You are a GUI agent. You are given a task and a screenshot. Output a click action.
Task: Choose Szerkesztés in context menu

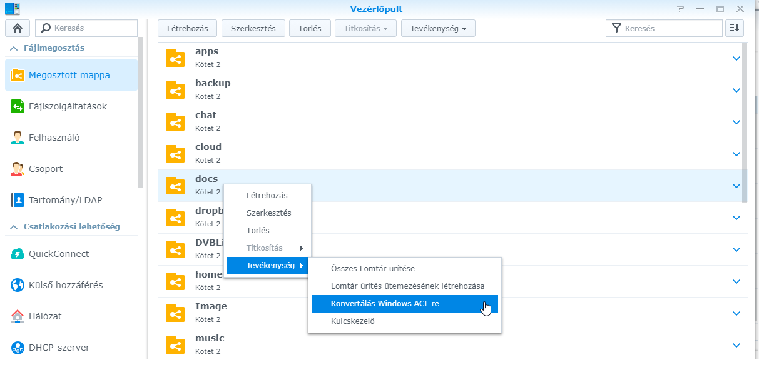tap(267, 213)
